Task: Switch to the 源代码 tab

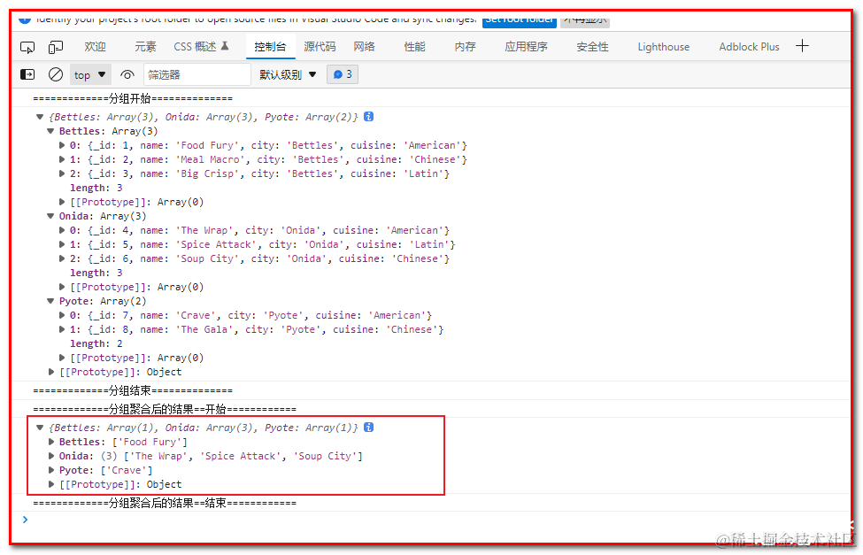Action: pos(320,47)
